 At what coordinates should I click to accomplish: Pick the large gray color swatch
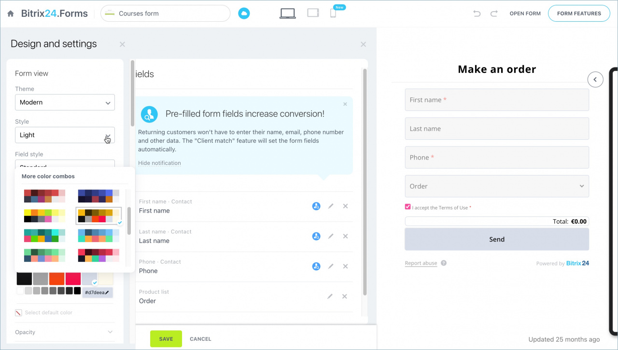[x=41, y=279]
